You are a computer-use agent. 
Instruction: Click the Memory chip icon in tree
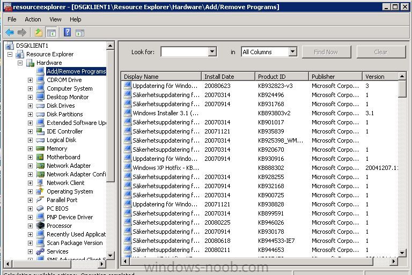(40, 148)
